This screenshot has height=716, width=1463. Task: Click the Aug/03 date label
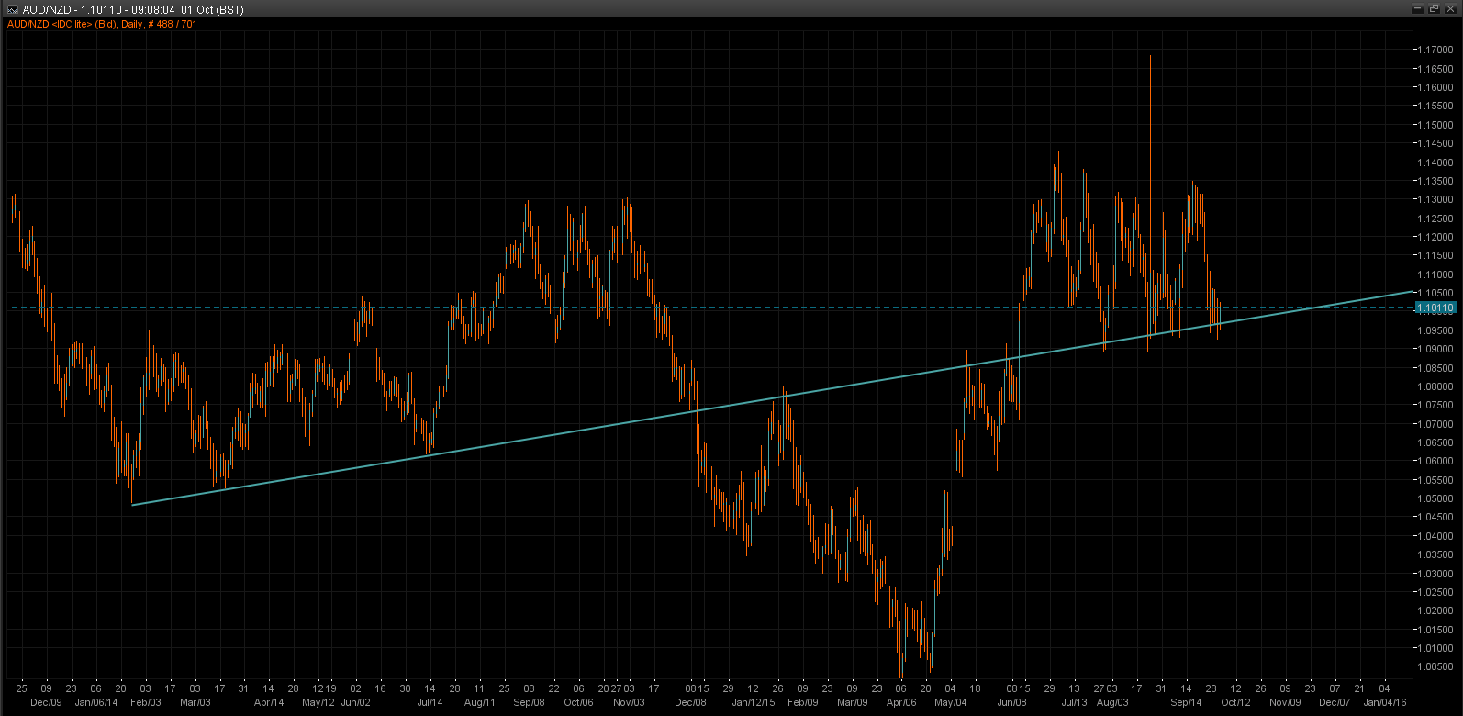pyautogui.click(x=1112, y=702)
